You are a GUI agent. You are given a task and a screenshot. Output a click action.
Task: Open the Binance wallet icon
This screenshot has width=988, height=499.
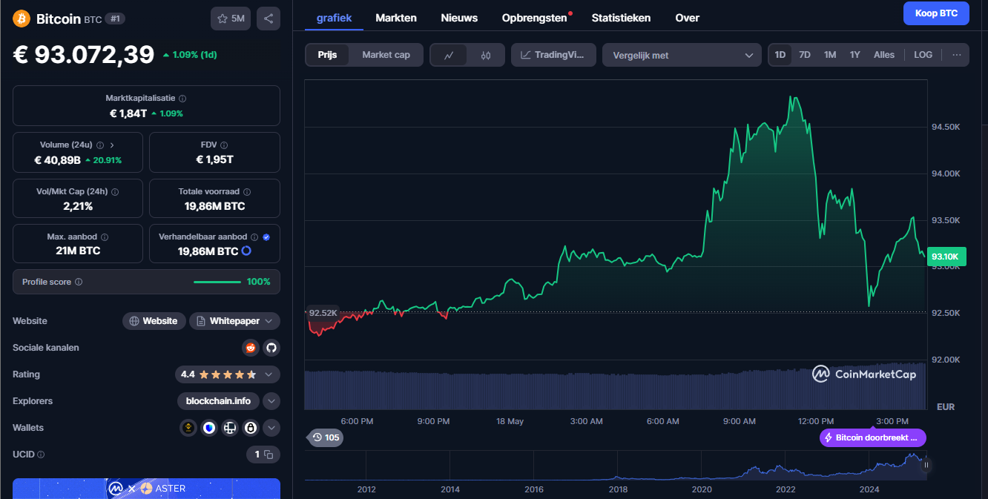[188, 428]
